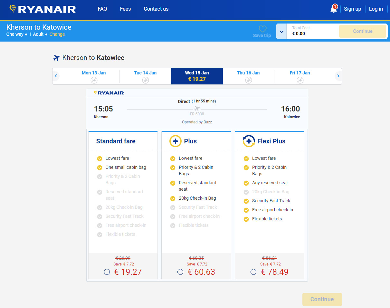Click the no-flight icon under Mon 13 Jan
The height and width of the screenshot is (308, 390).
point(94,80)
